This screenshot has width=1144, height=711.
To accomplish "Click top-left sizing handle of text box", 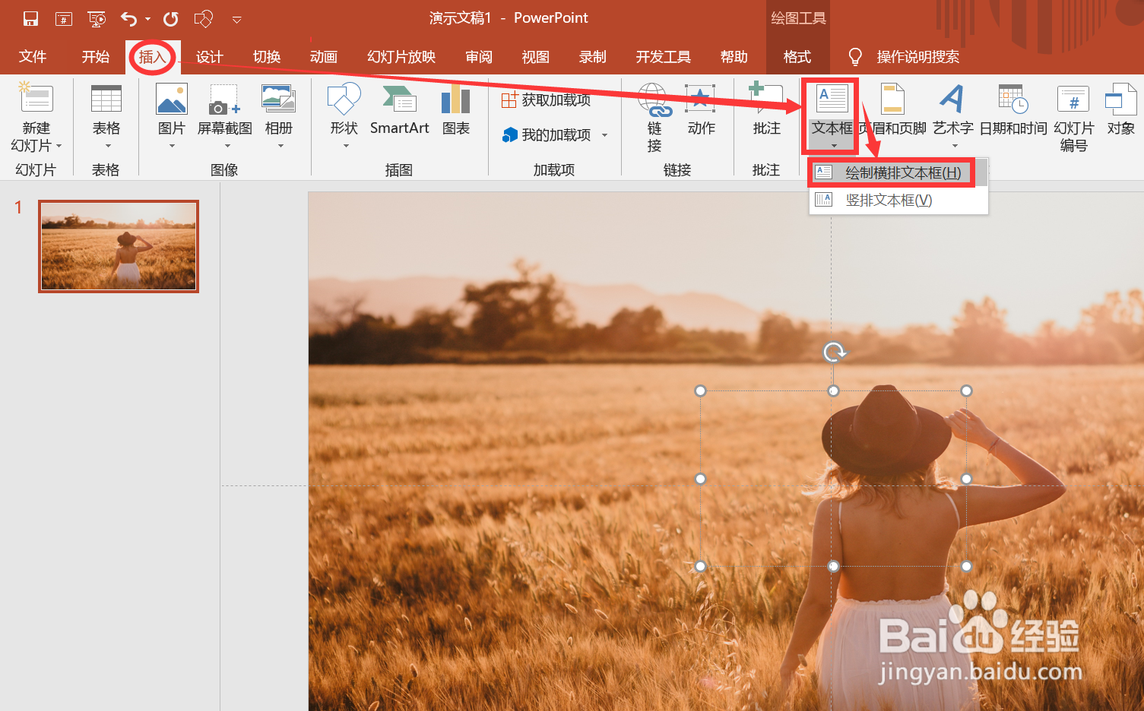I will (x=701, y=390).
